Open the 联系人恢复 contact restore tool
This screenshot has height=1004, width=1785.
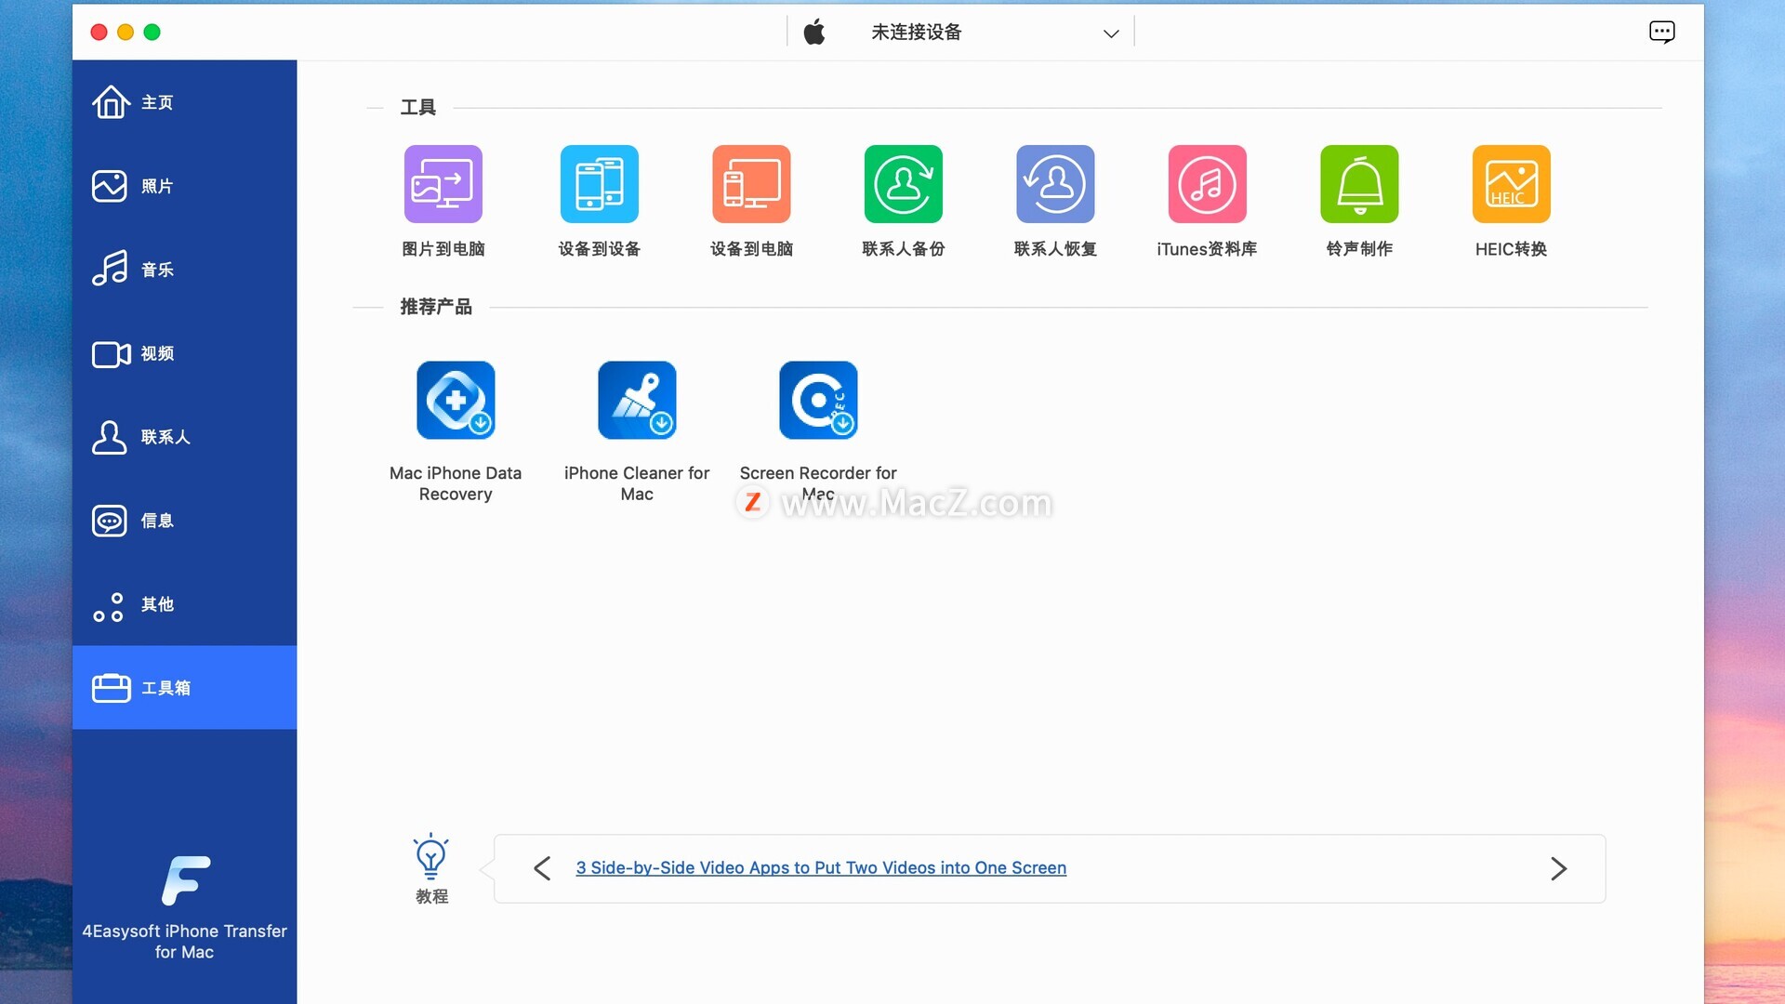point(1055,184)
